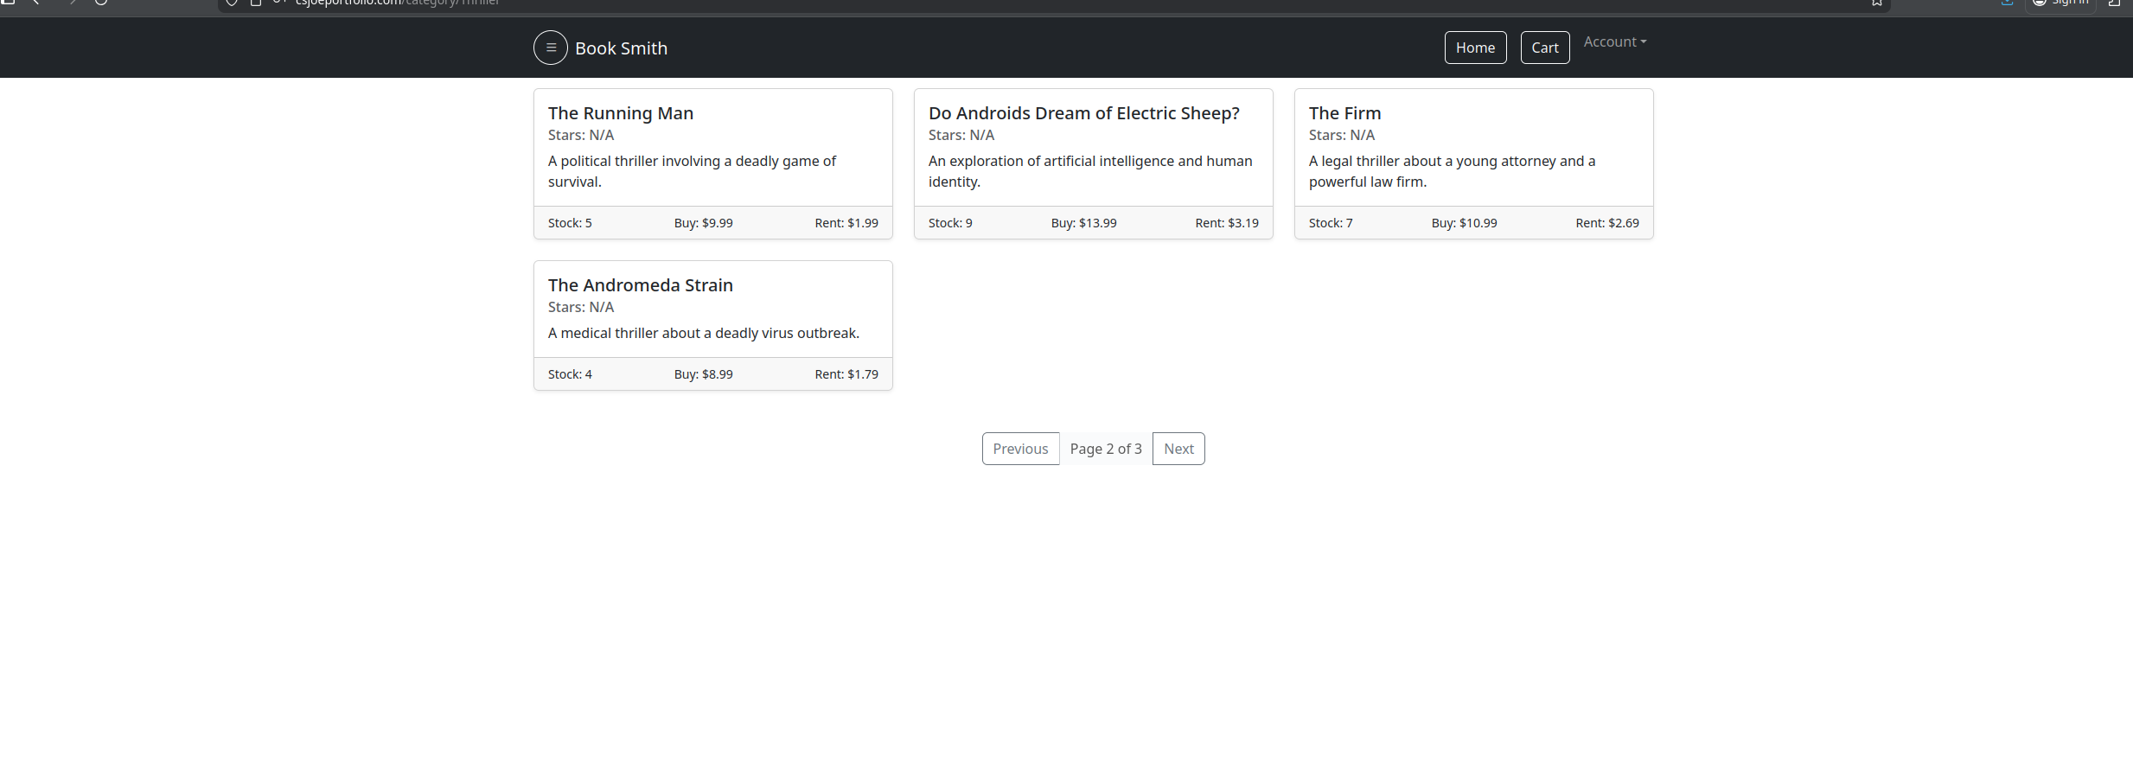
Task: Focus the browser address bar URL
Action: [x=398, y=3]
